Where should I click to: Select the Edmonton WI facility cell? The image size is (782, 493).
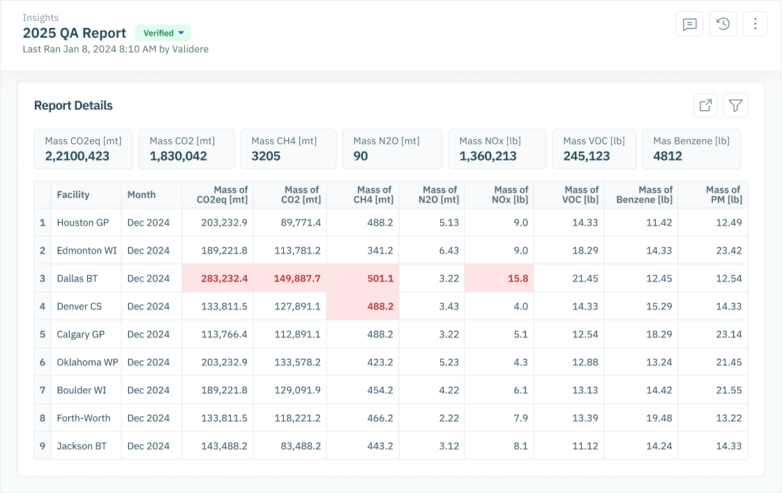(87, 251)
